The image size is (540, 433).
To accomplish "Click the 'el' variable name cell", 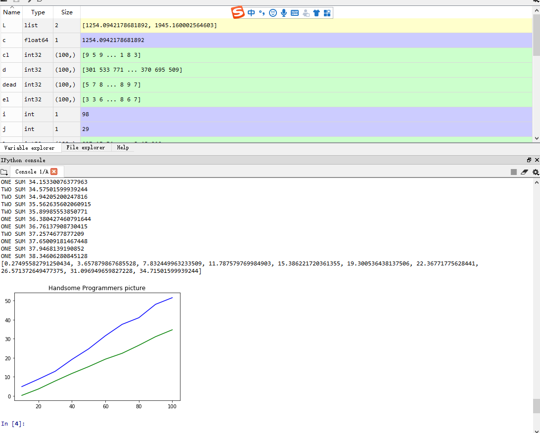I will click(11, 99).
